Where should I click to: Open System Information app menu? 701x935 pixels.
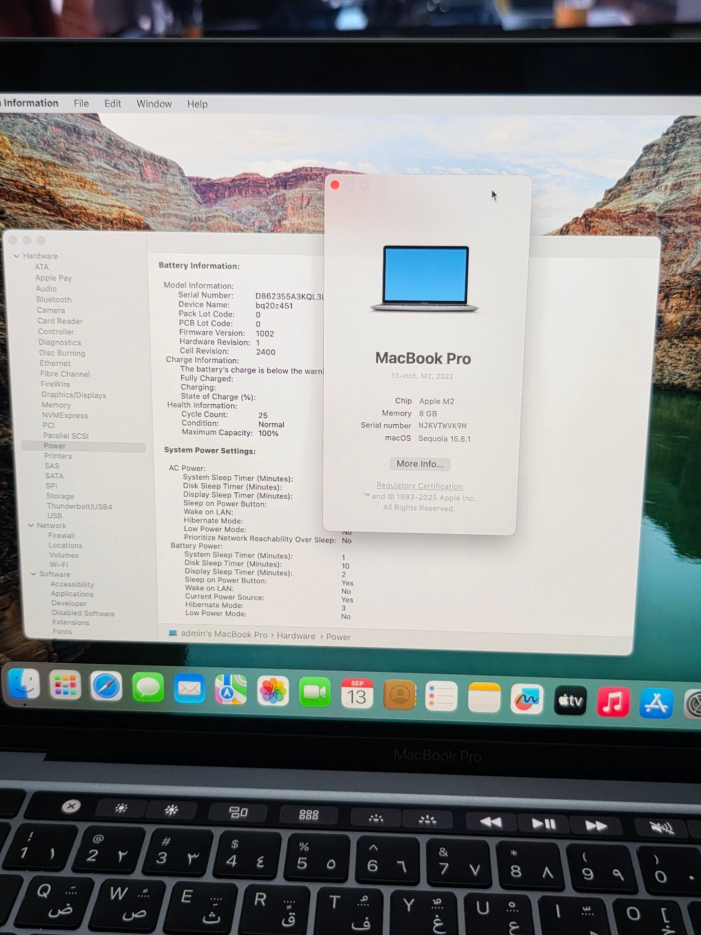[30, 103]
